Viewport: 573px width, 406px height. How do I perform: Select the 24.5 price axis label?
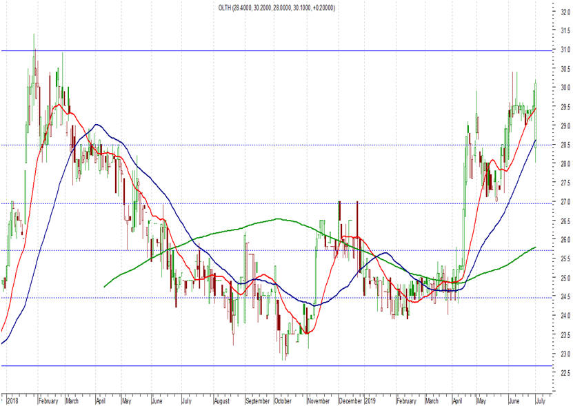(x=565, y=296)
